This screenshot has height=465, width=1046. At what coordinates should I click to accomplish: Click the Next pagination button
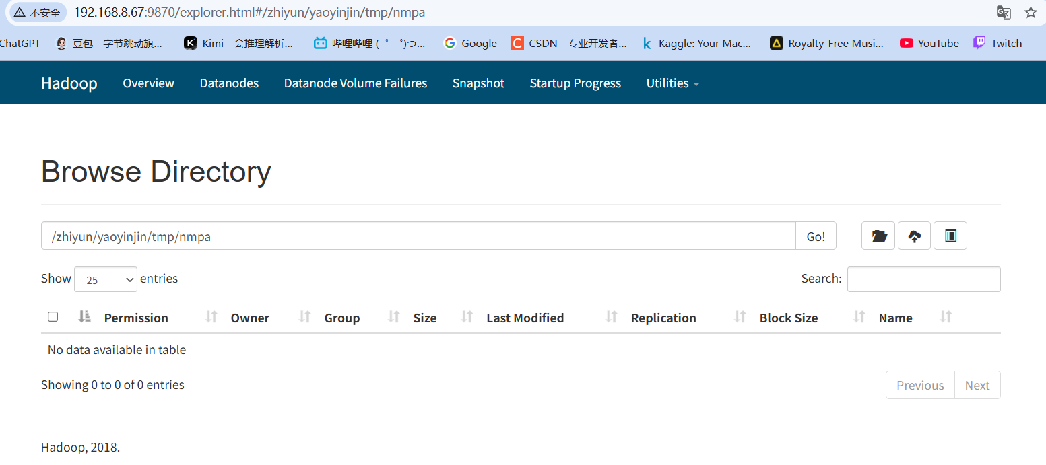tap(977, 386)
